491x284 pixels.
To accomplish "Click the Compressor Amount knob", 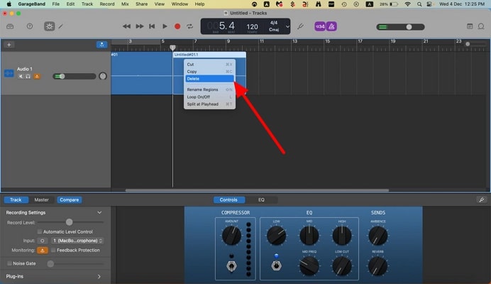I will coord(231,236).
